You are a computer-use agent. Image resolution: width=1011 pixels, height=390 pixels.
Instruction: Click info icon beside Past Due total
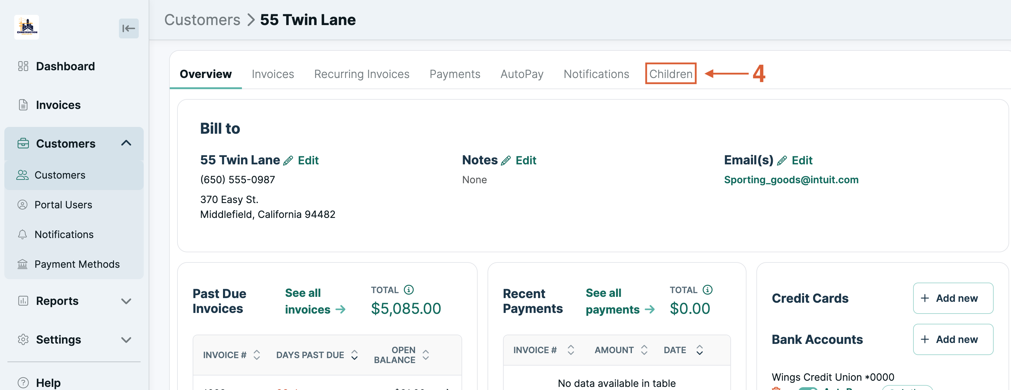[x=409, y=289]
